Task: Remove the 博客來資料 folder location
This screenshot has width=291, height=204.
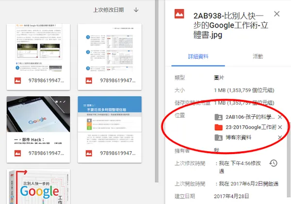Action: coord(280,138)
